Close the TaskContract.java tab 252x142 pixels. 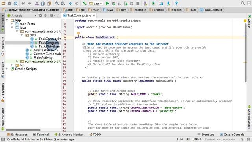94,15
